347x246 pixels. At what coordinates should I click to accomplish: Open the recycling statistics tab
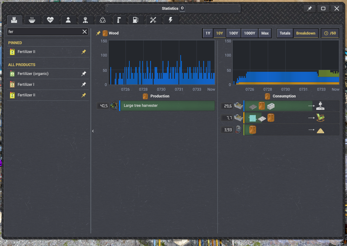point(103,20)
